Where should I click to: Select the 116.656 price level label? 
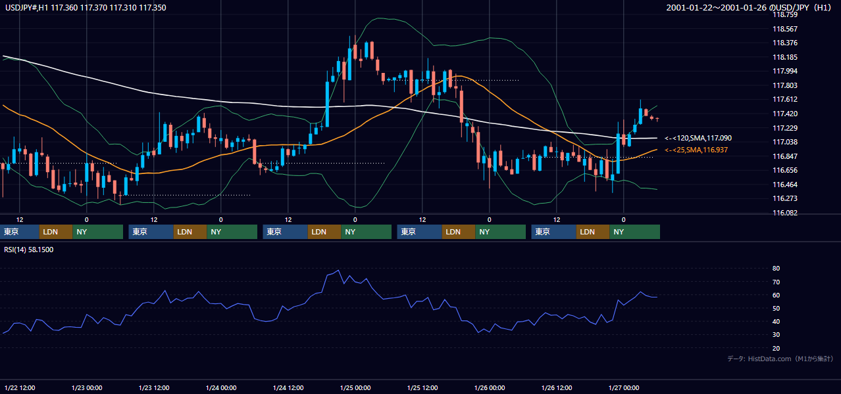[x=784, y=170]
